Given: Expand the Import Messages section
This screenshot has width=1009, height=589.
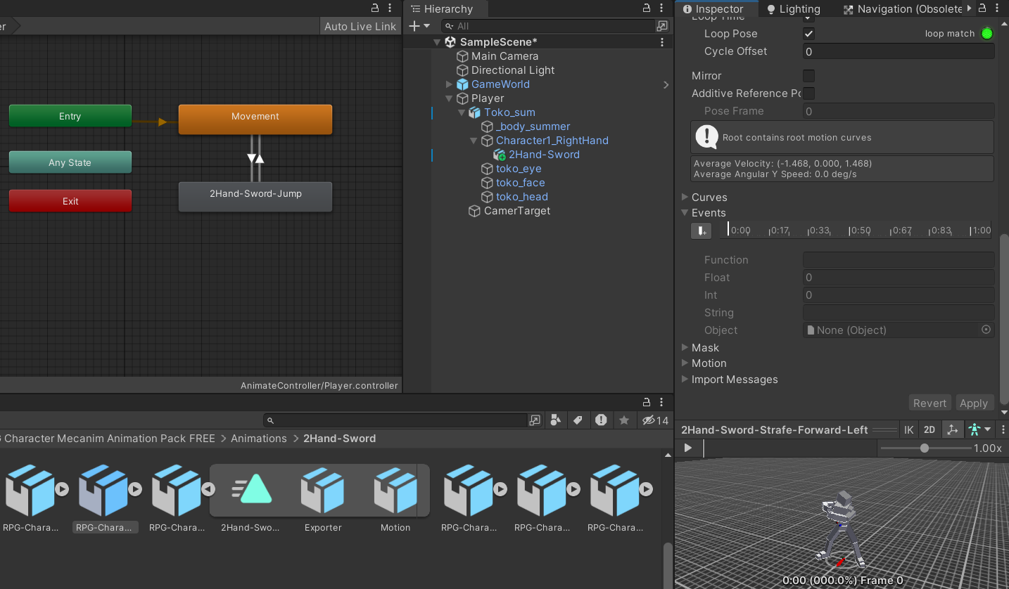Looking at the screenshot, I should pos(685,380).
